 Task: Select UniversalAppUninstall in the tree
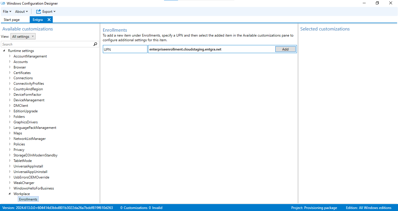click(30, 172)
